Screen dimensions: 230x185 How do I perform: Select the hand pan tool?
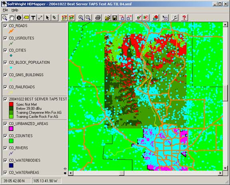point(12,18)
